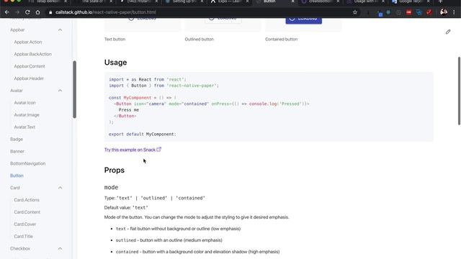
Task: Click the external link icon after Snack
Action: [x=158, y=150]
